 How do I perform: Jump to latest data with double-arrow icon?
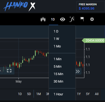pos(78,71)
